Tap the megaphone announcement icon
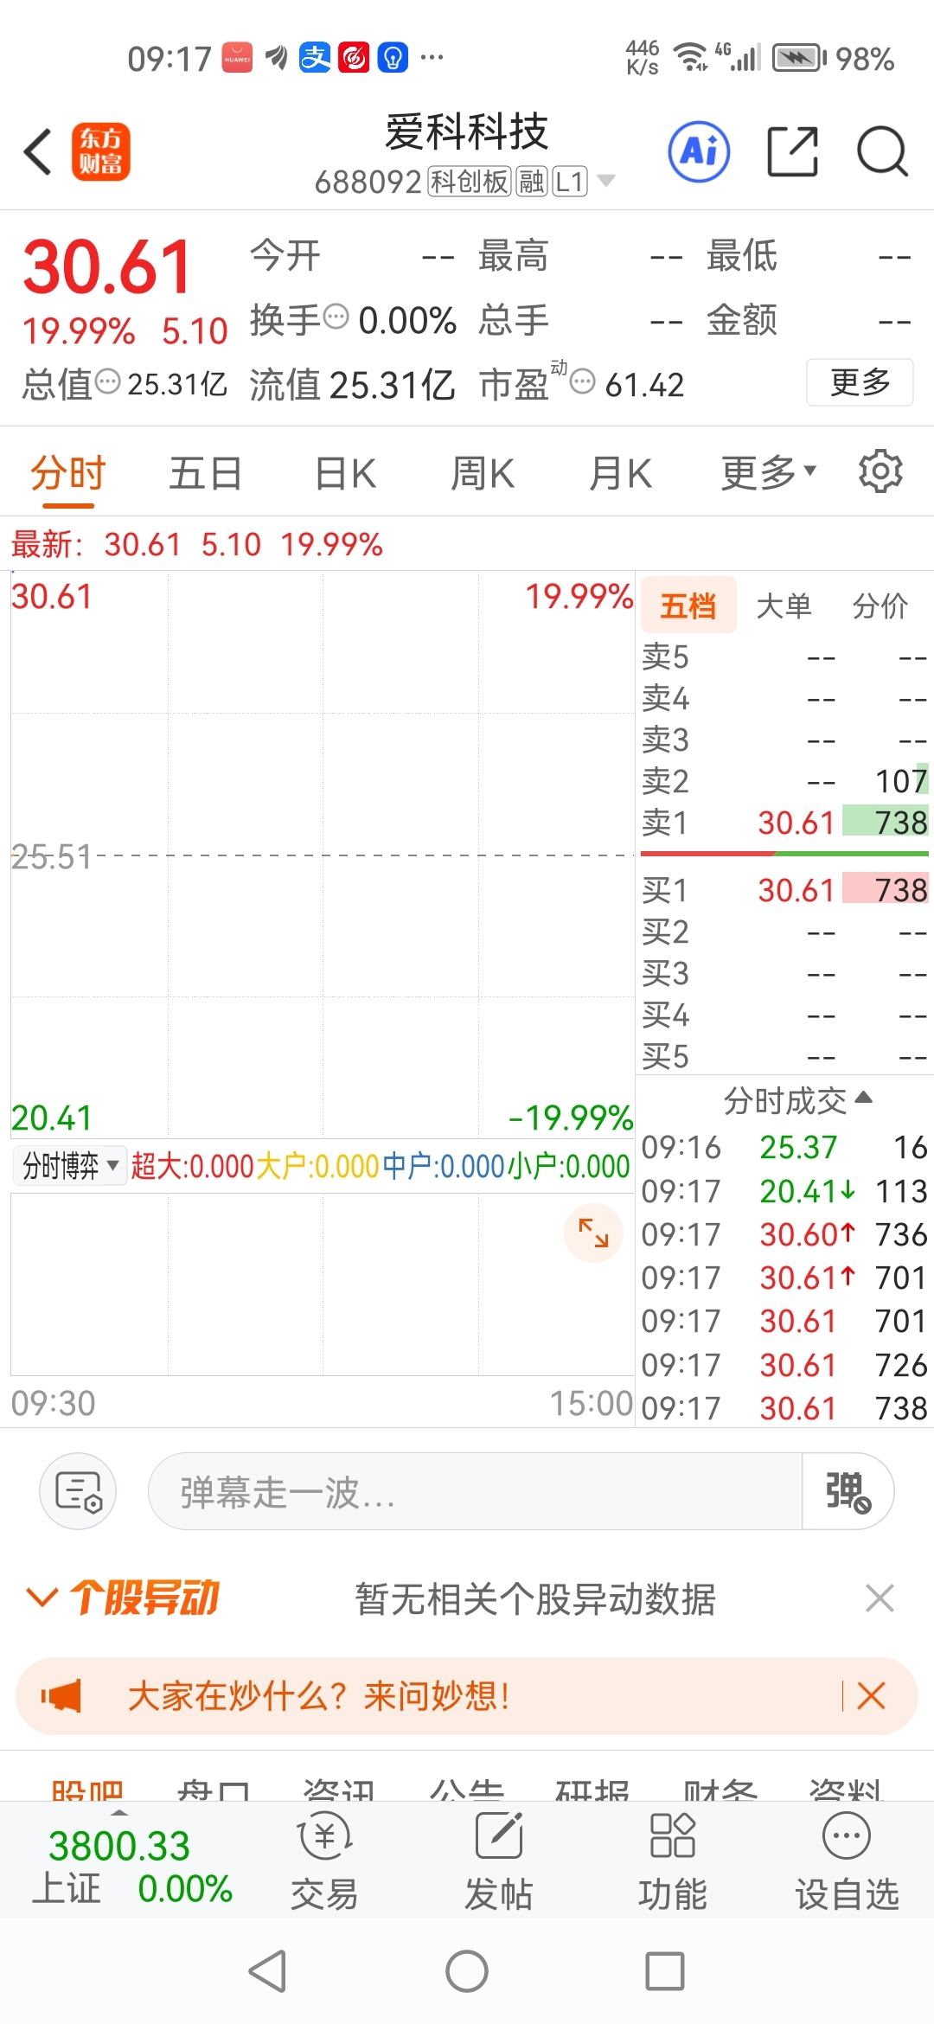 pyautogui.click(x=61, y=1695)
